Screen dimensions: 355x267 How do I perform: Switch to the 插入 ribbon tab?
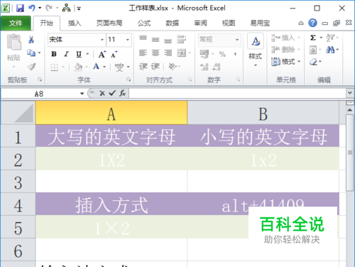coord(75,23)
